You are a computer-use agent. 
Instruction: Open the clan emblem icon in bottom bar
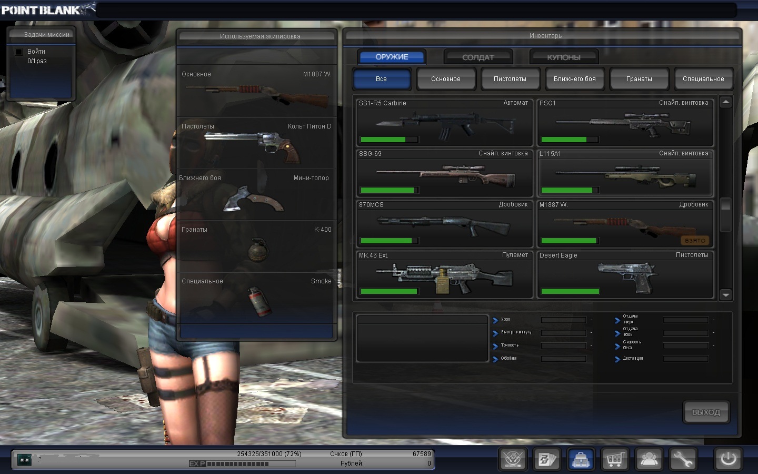click(x=513, y=460)
